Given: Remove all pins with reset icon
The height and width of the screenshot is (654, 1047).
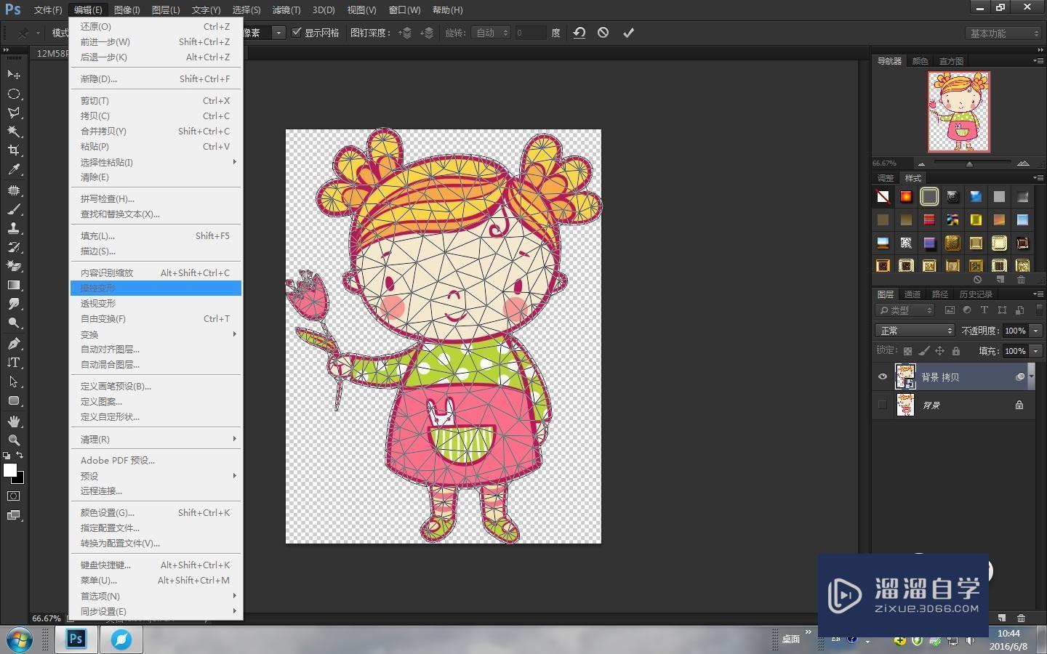Looking at the screenshot, I should point(579,33).
